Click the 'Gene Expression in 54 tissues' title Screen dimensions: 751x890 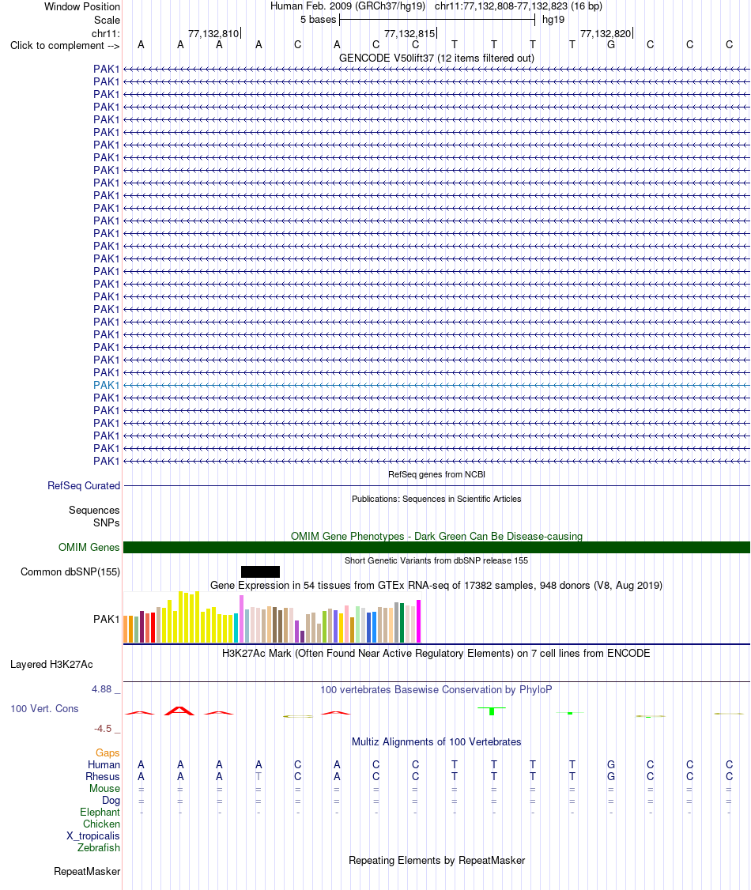(x=436, y=585)
